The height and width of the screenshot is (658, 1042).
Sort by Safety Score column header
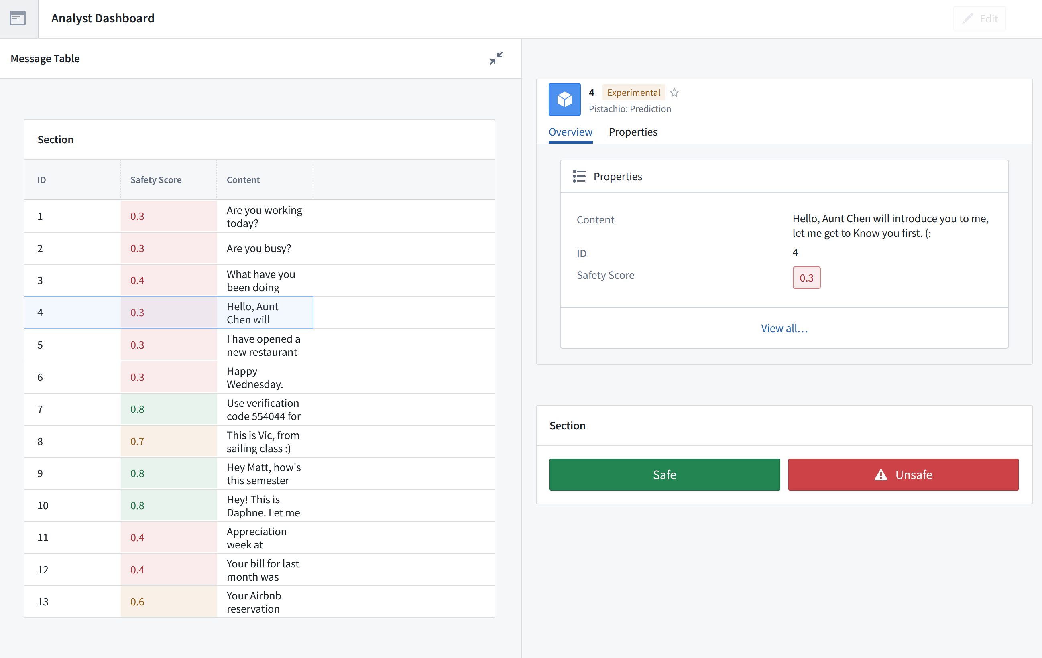156,179
